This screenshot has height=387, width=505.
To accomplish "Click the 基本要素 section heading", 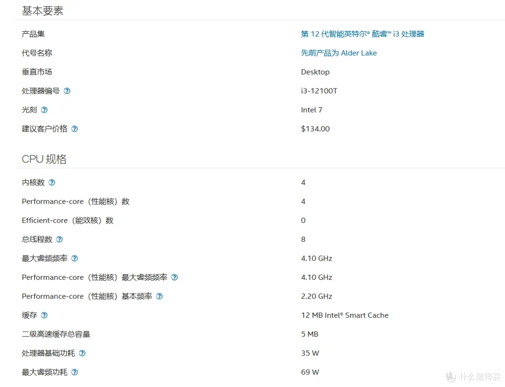I will [x=43, y=11].
